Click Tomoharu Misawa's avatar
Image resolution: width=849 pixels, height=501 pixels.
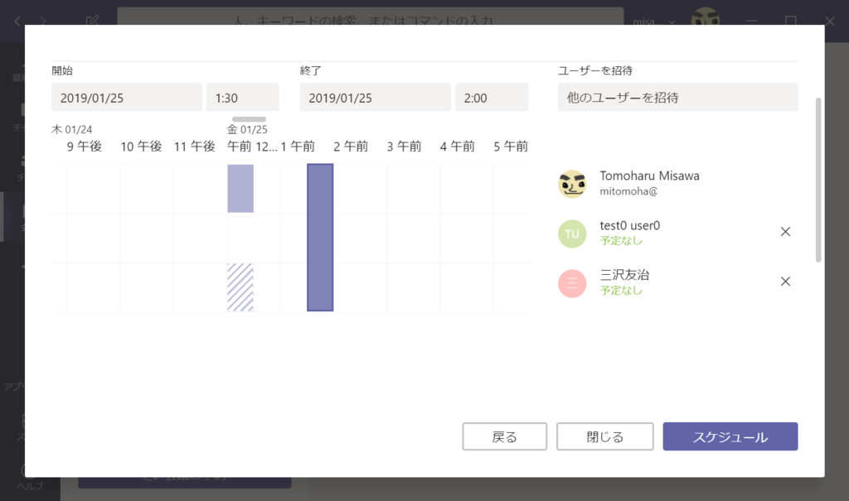click(x=573, y=182)
